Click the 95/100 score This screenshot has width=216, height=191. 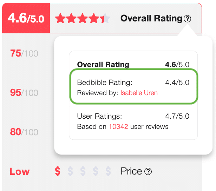point(24,93)
